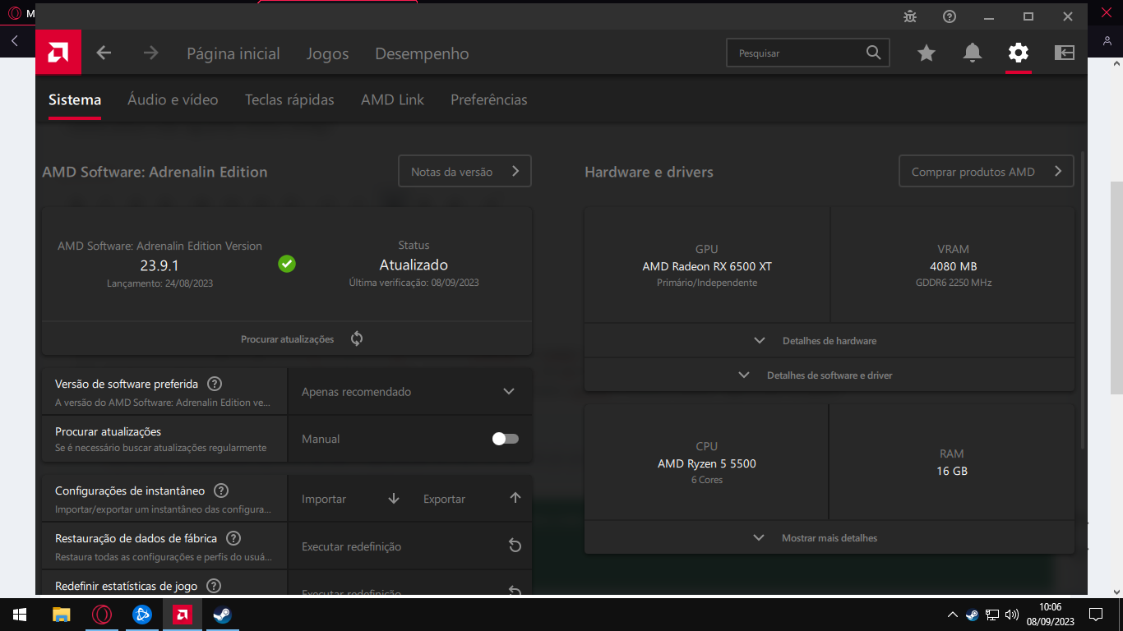Click reset icon for Restauração de dados de fábrica
Screen dimensions: 1123x631
coord(515,546)
